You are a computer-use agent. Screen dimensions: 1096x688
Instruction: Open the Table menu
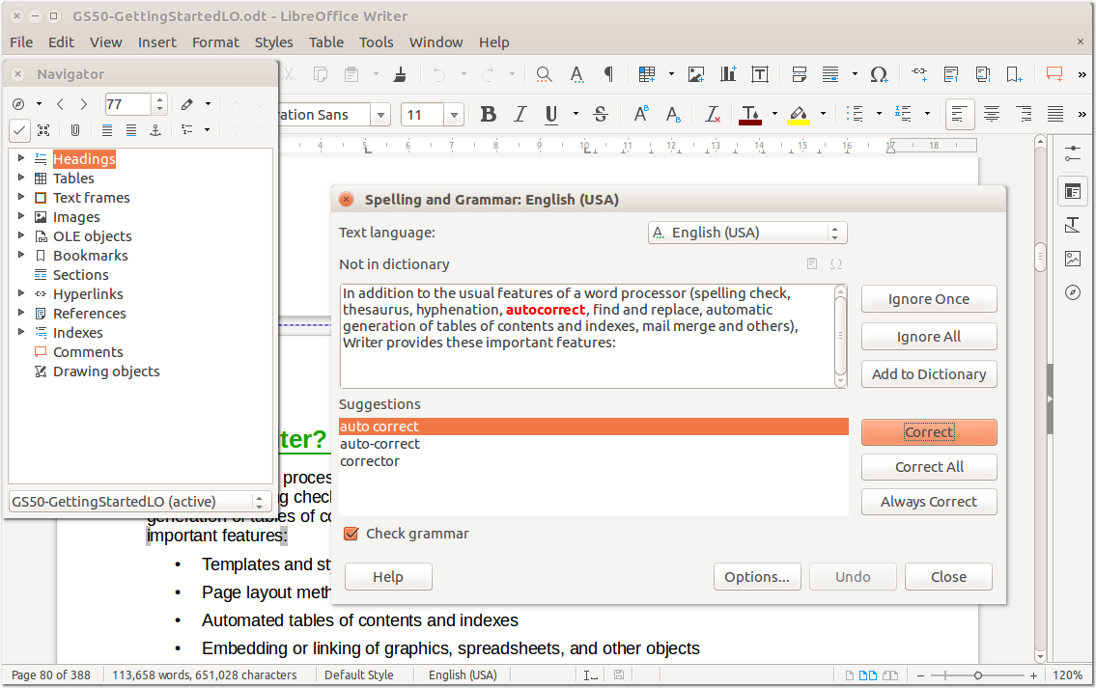(325, 41)
